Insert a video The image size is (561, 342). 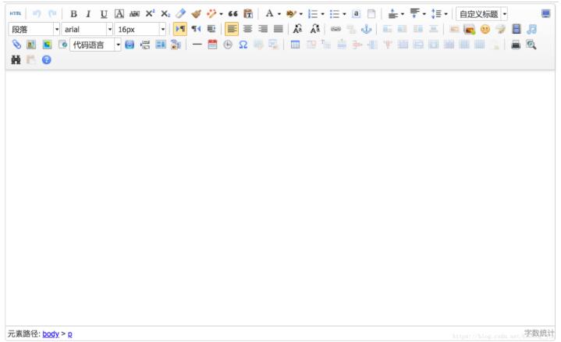point(517,29)
